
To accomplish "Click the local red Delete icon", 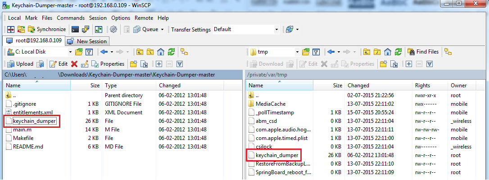I will click(74, 64).
